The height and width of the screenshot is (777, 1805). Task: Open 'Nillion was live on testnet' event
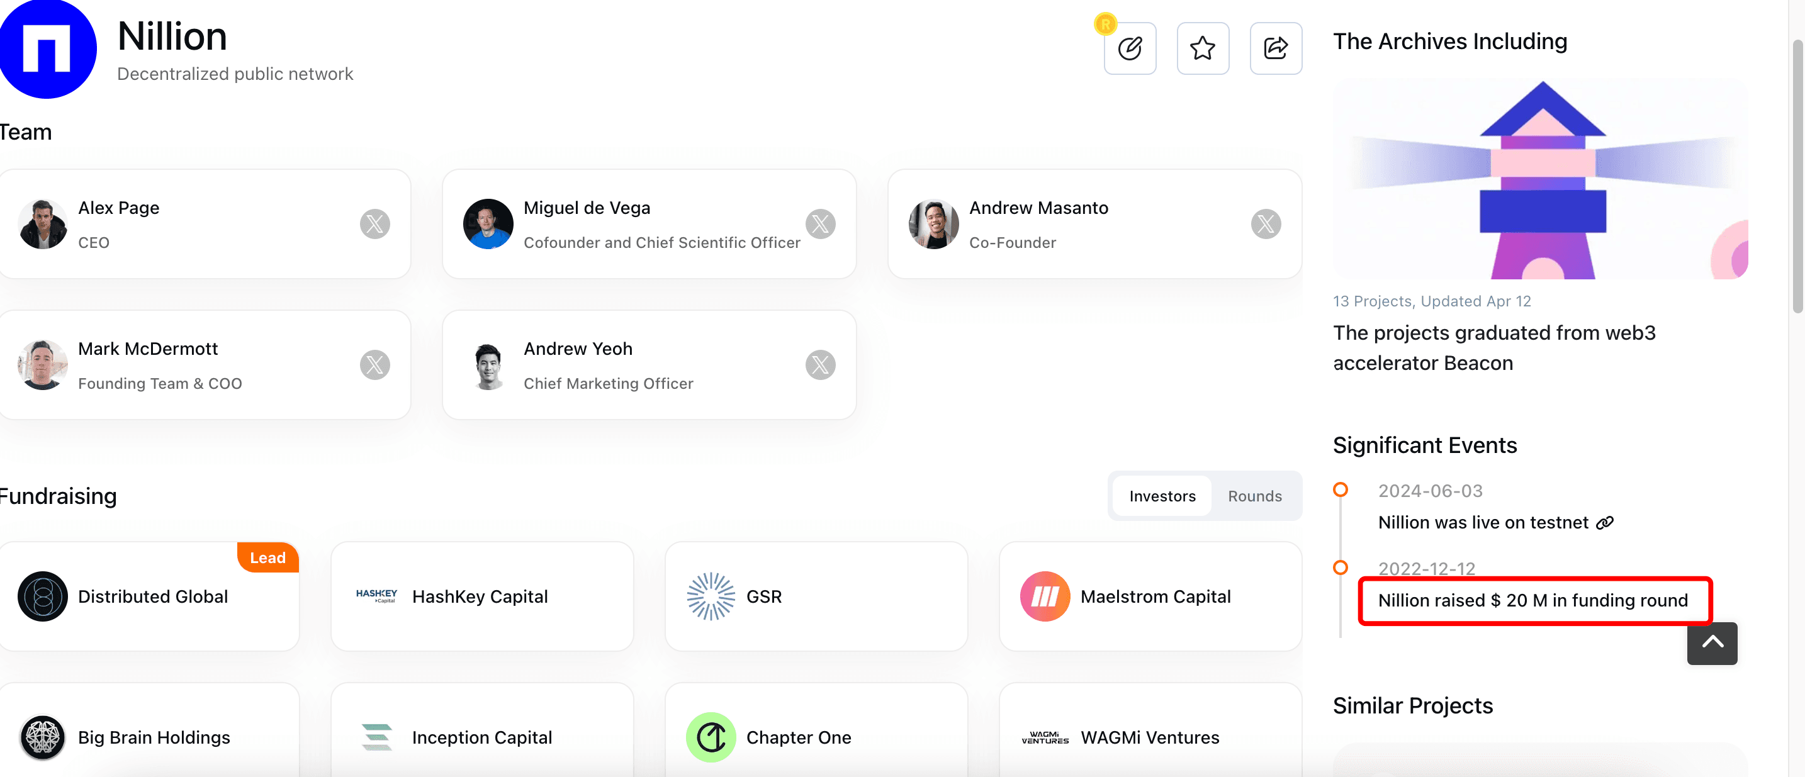click(1483, 523)
